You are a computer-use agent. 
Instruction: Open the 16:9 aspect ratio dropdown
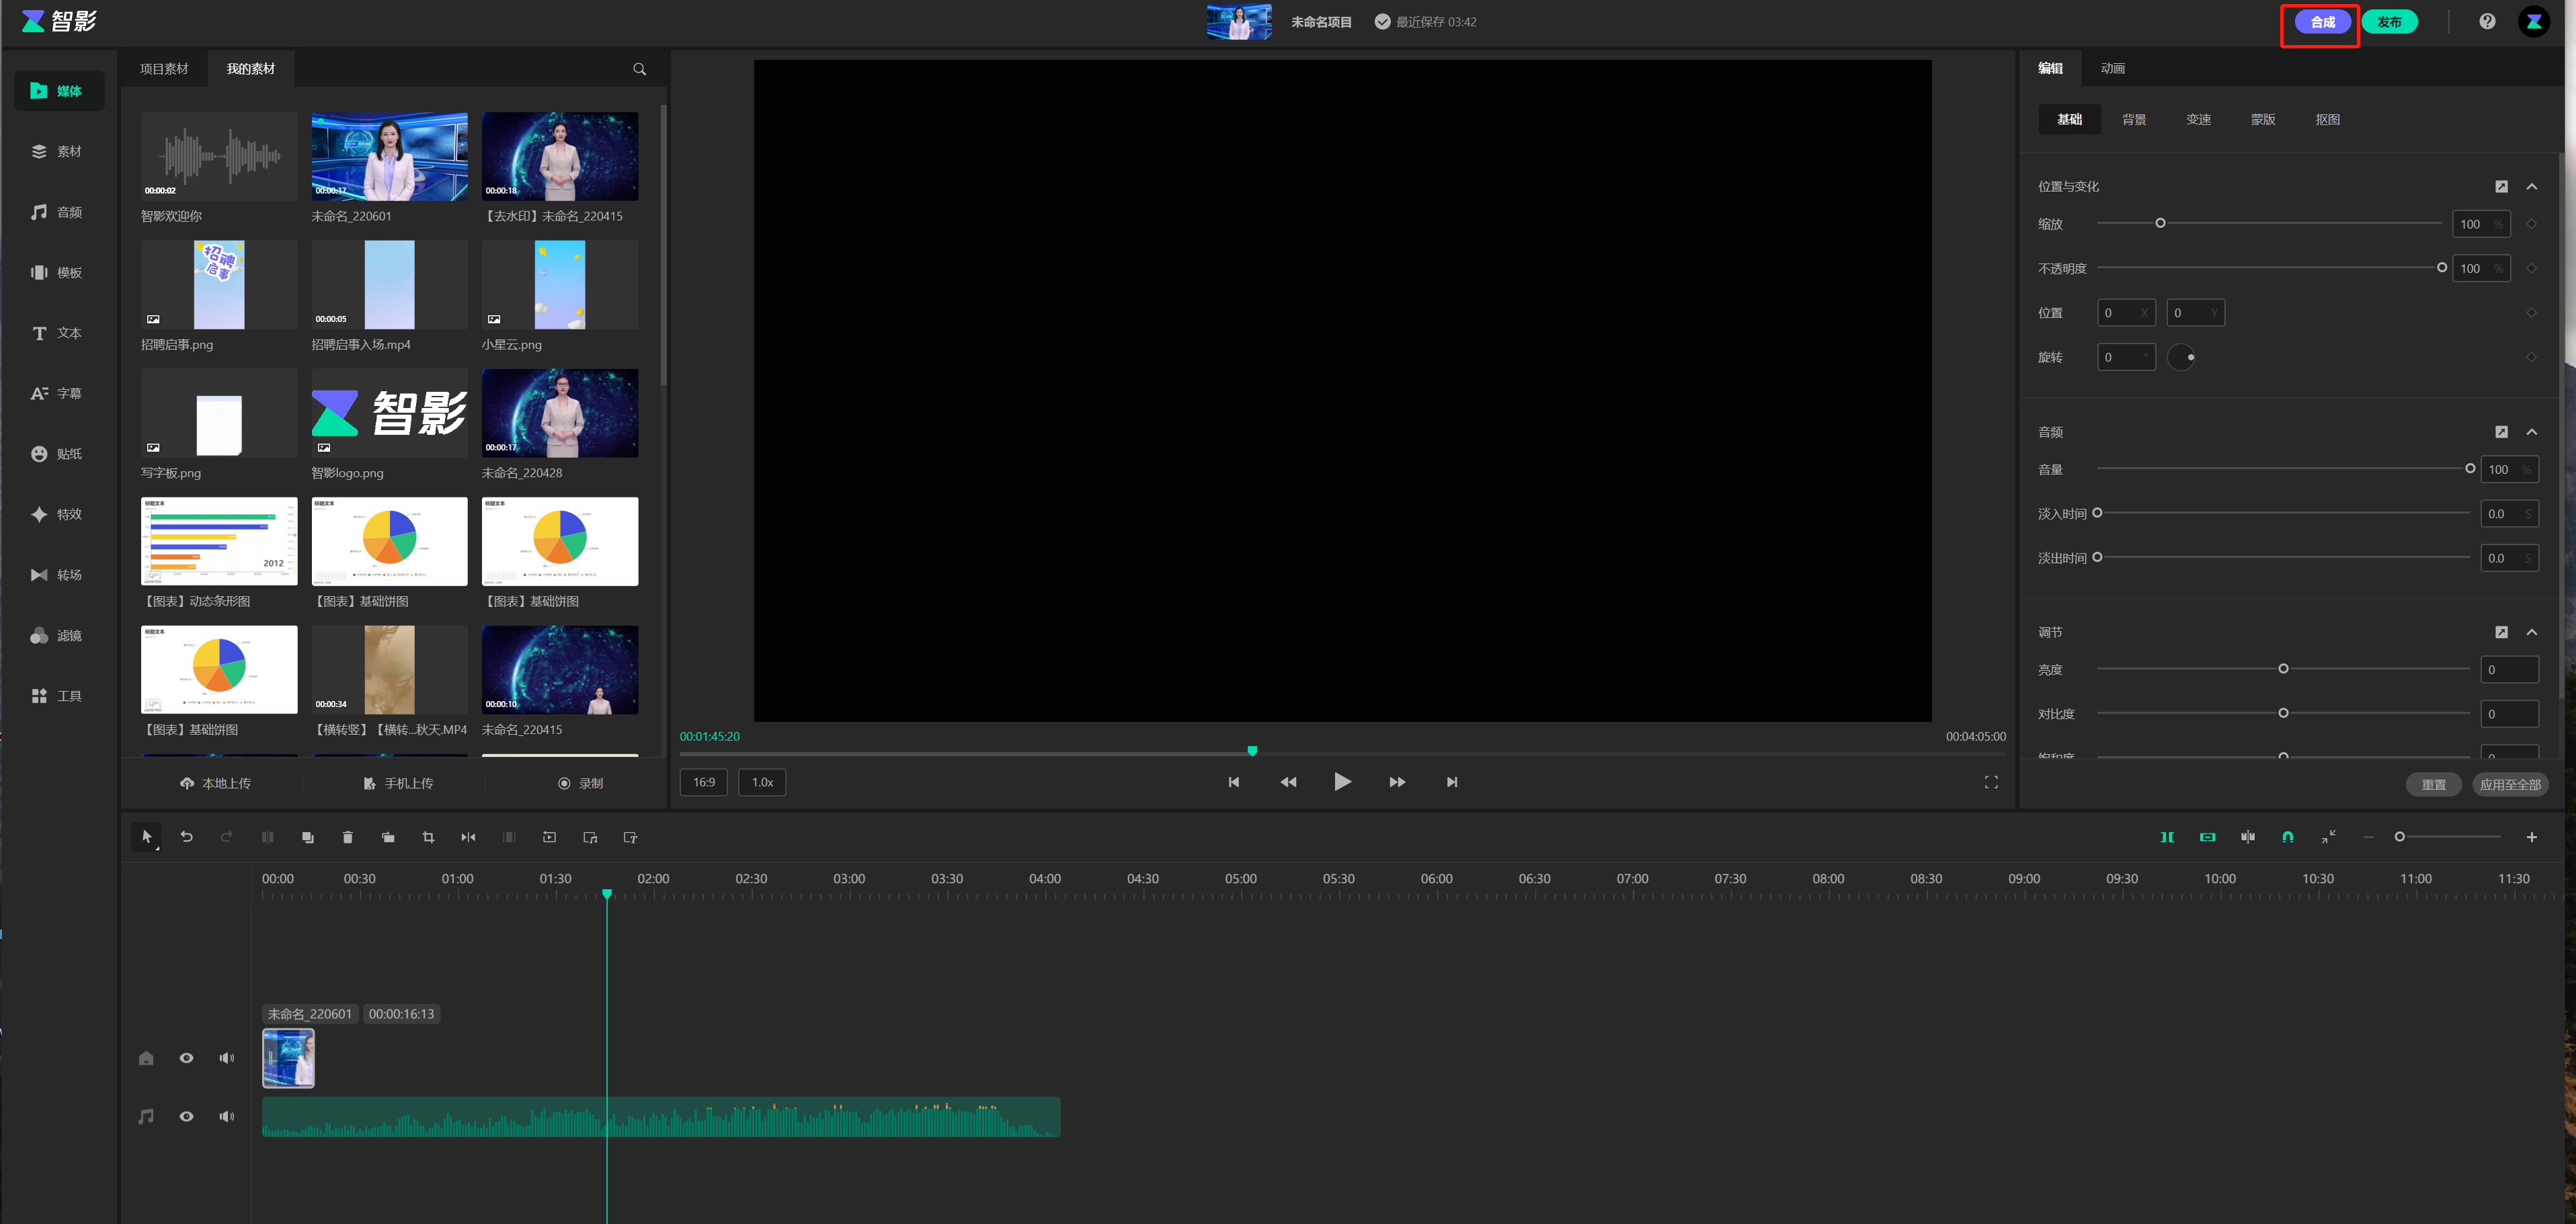coord(703,782)
